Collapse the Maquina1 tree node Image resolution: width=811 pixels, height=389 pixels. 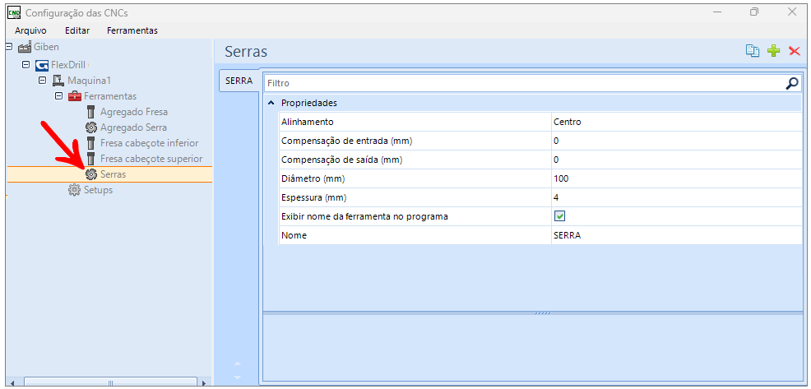click(42, 81)
